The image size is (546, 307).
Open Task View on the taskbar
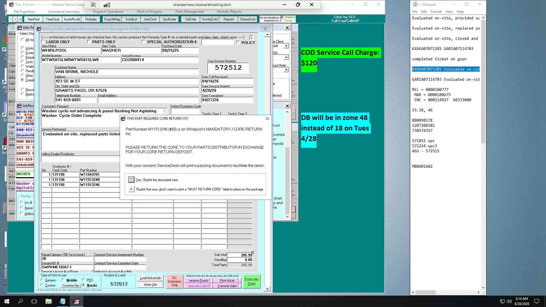point(34,301)
